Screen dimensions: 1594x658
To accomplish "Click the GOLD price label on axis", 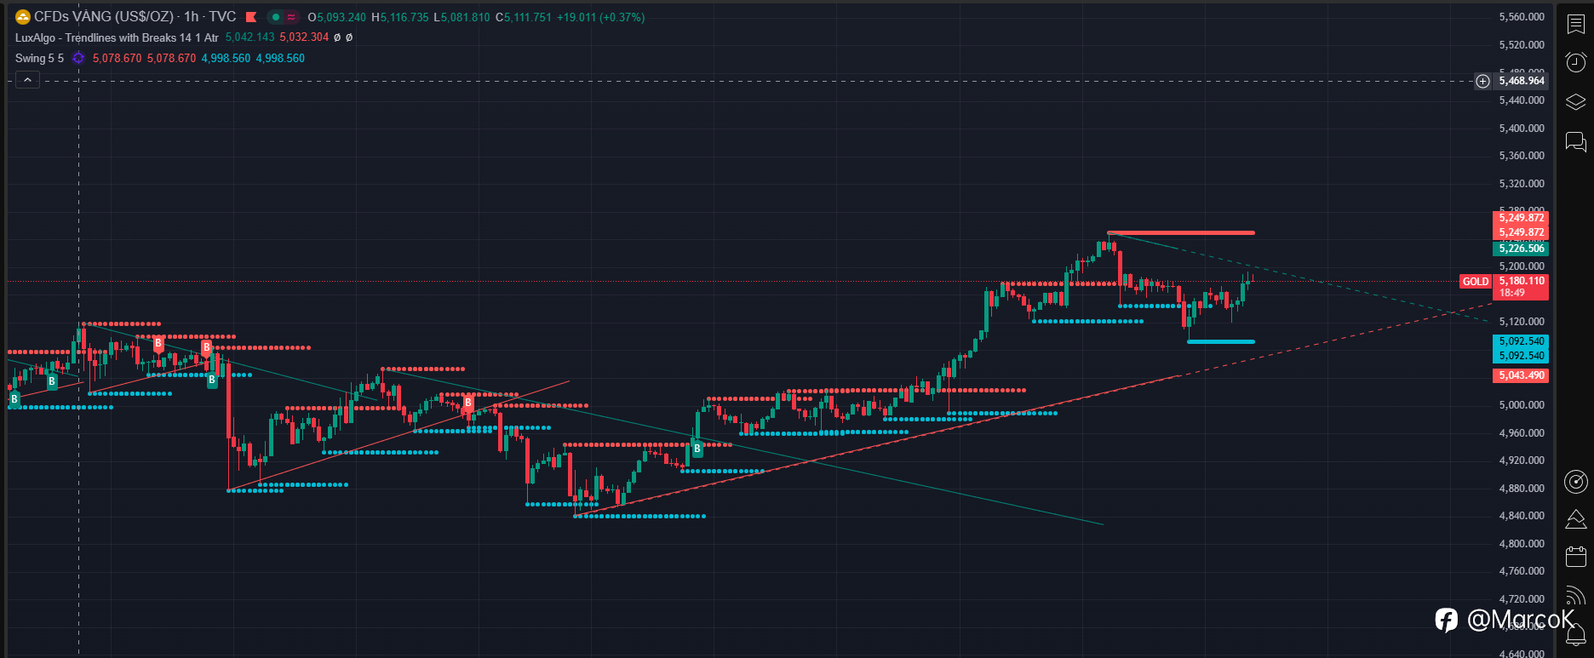I will 1476,282.
